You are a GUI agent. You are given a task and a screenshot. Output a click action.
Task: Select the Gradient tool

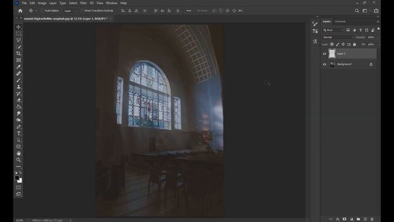tap(18, 107)
